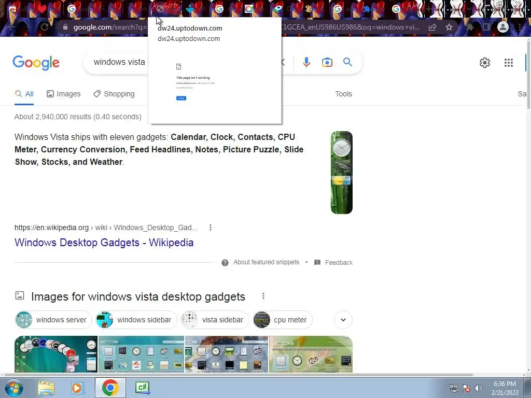Open more options for Wikipedia result
The height and width of the screenshot is (398, 531).
211,228
